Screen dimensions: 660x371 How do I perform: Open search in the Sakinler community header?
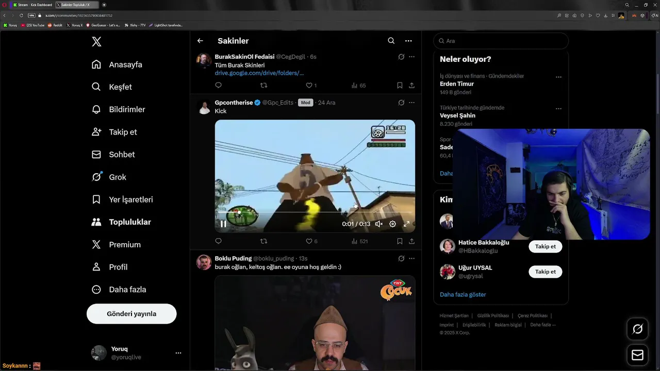[x=391, y=41]
